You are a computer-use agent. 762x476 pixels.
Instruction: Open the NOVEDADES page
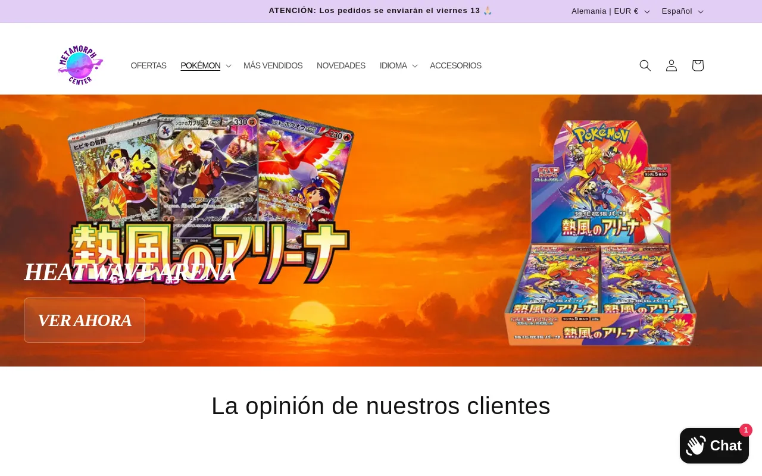tap(341, 65)
